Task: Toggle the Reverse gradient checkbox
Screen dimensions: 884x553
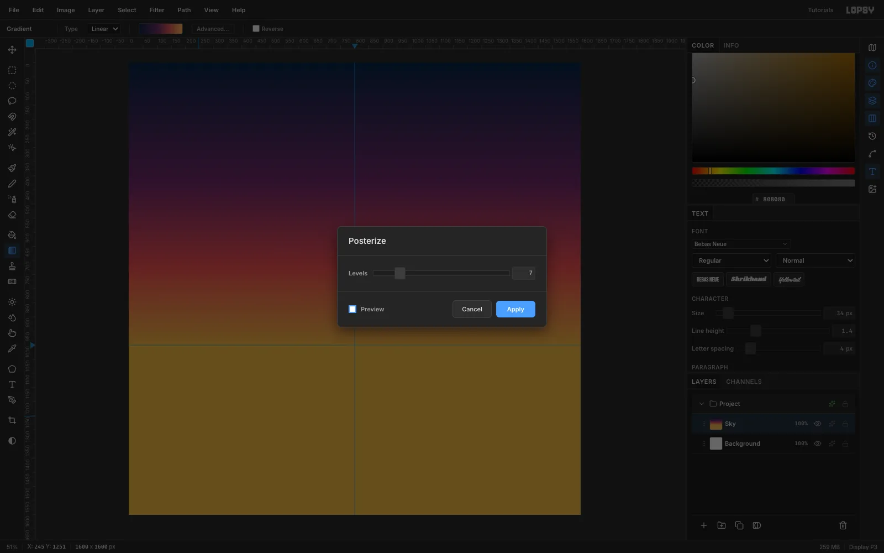Action: tap(256, 29)
